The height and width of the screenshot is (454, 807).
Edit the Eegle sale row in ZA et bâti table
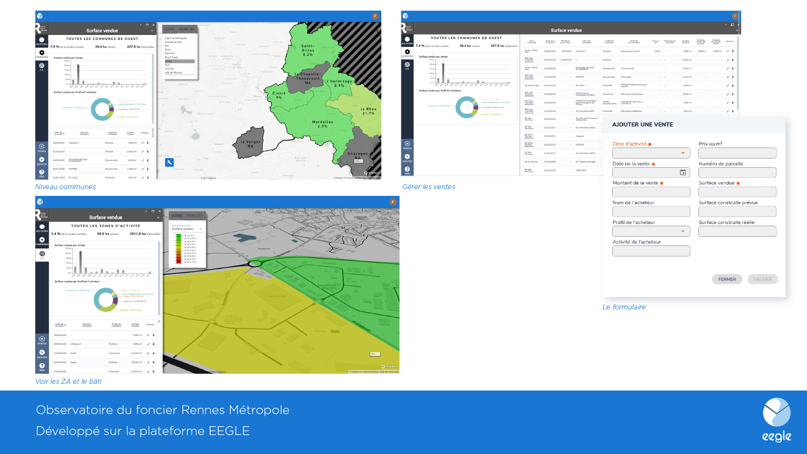(148, 362)
